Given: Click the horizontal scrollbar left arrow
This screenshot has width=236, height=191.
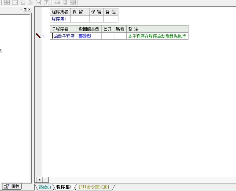Looking at the screenshot, I should point(40,180).
